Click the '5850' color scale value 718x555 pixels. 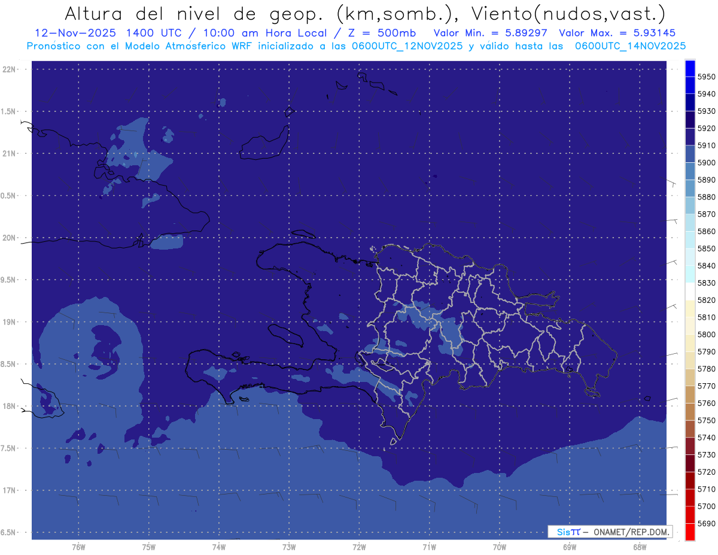(x=706, y=248)
